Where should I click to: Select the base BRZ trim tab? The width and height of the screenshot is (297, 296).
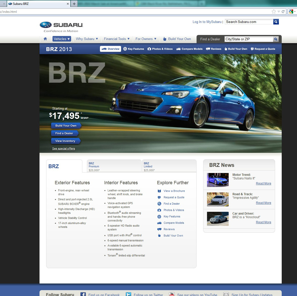point(64,166)
